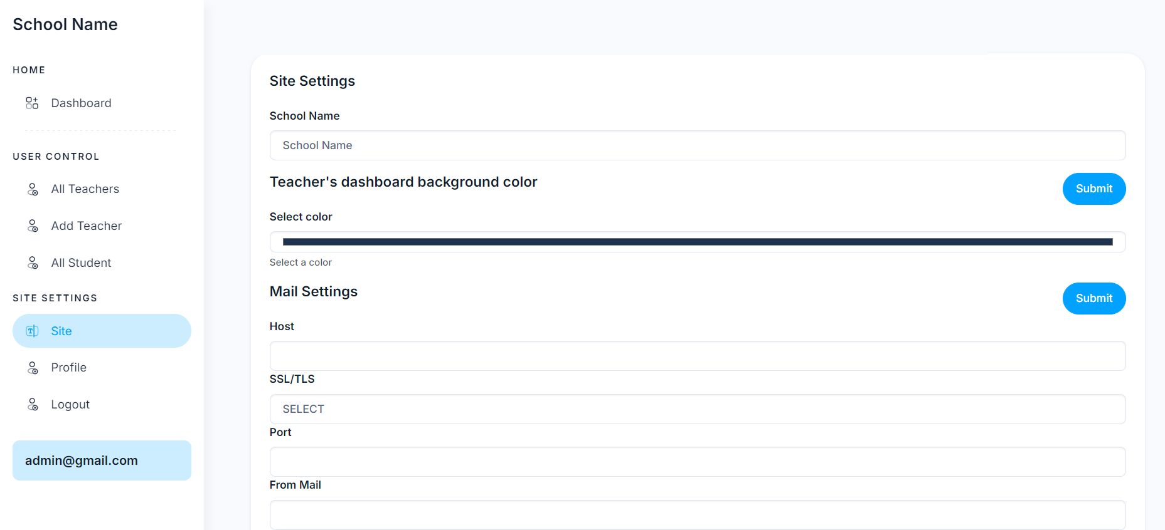Image resolution: width=1165 pixels, height=530 pixels.
Task: Click the Site settings icon
Action: tap(32, 331)
